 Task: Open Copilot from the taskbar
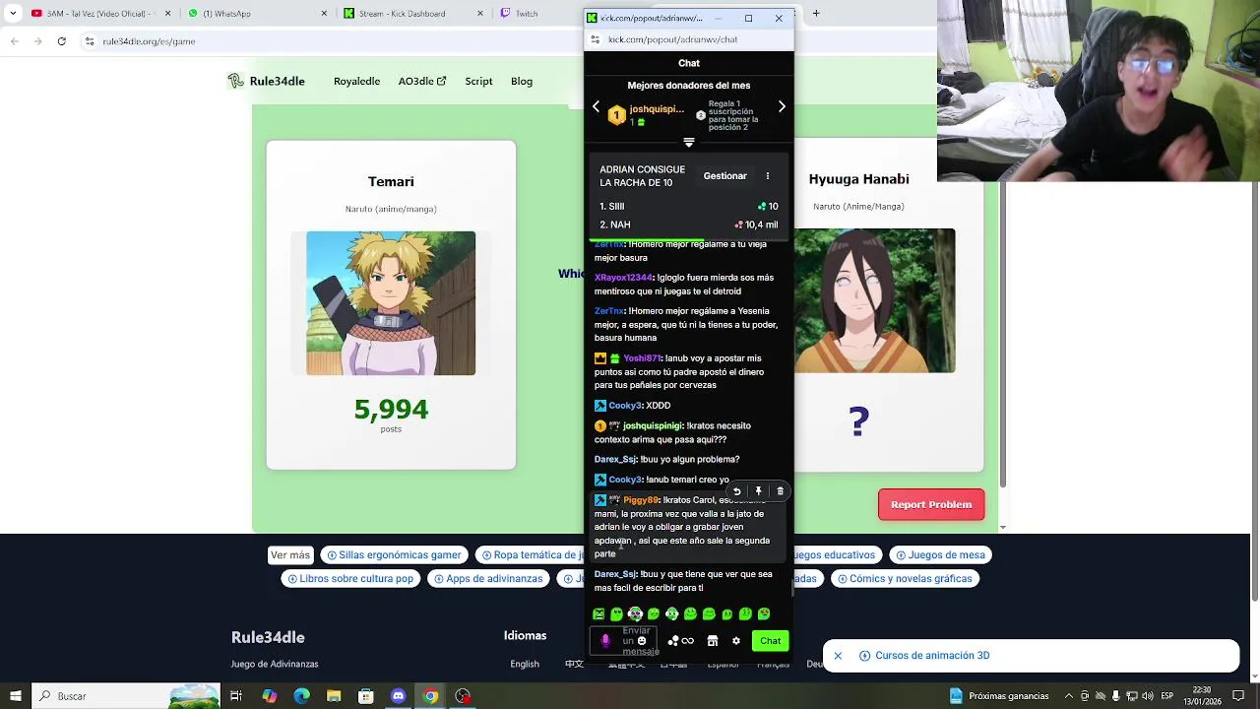click(x=269, y=696)
